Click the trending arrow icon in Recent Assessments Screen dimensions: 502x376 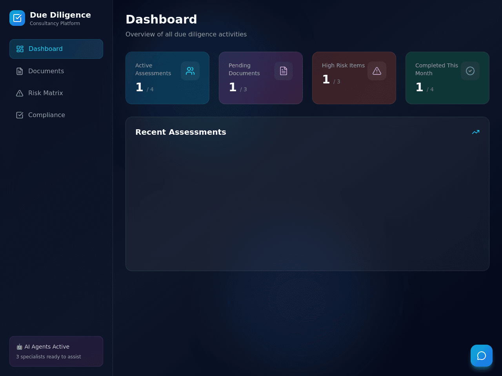click(x=476, y=132)
